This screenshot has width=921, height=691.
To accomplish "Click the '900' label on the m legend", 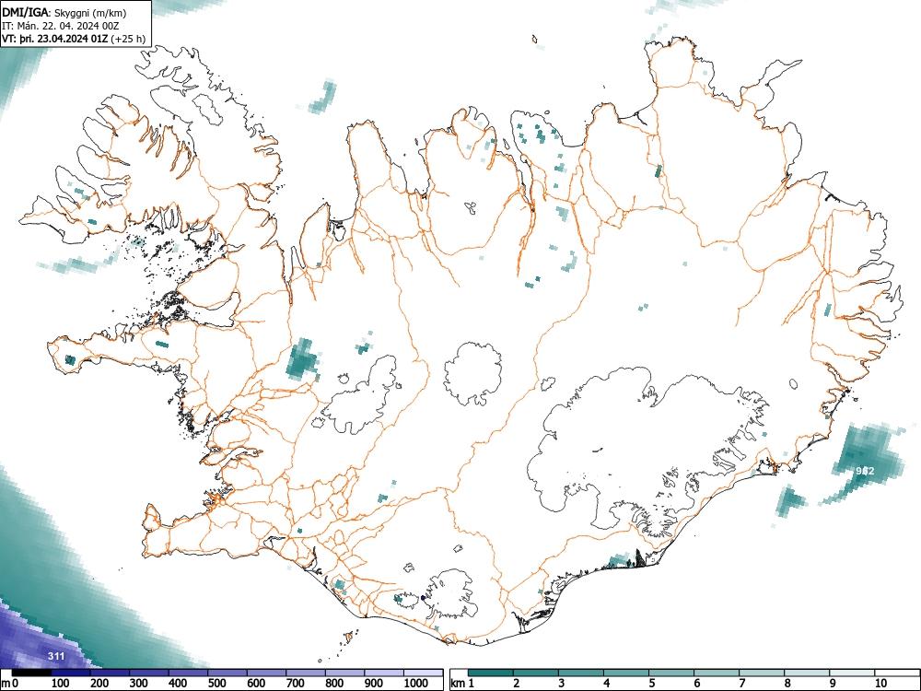I will (374, 684).
